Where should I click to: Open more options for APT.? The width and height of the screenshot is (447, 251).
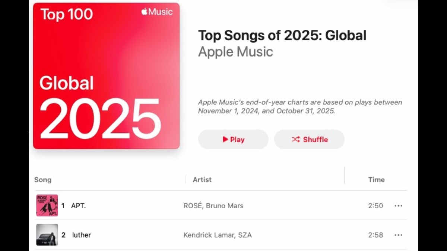tap(398, 206)
